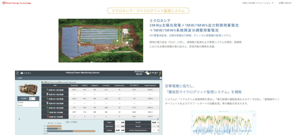Advance slider with the right arrow
Viewport: 296px width, 135px height.
pyautogui.click(x=158, y=119)
